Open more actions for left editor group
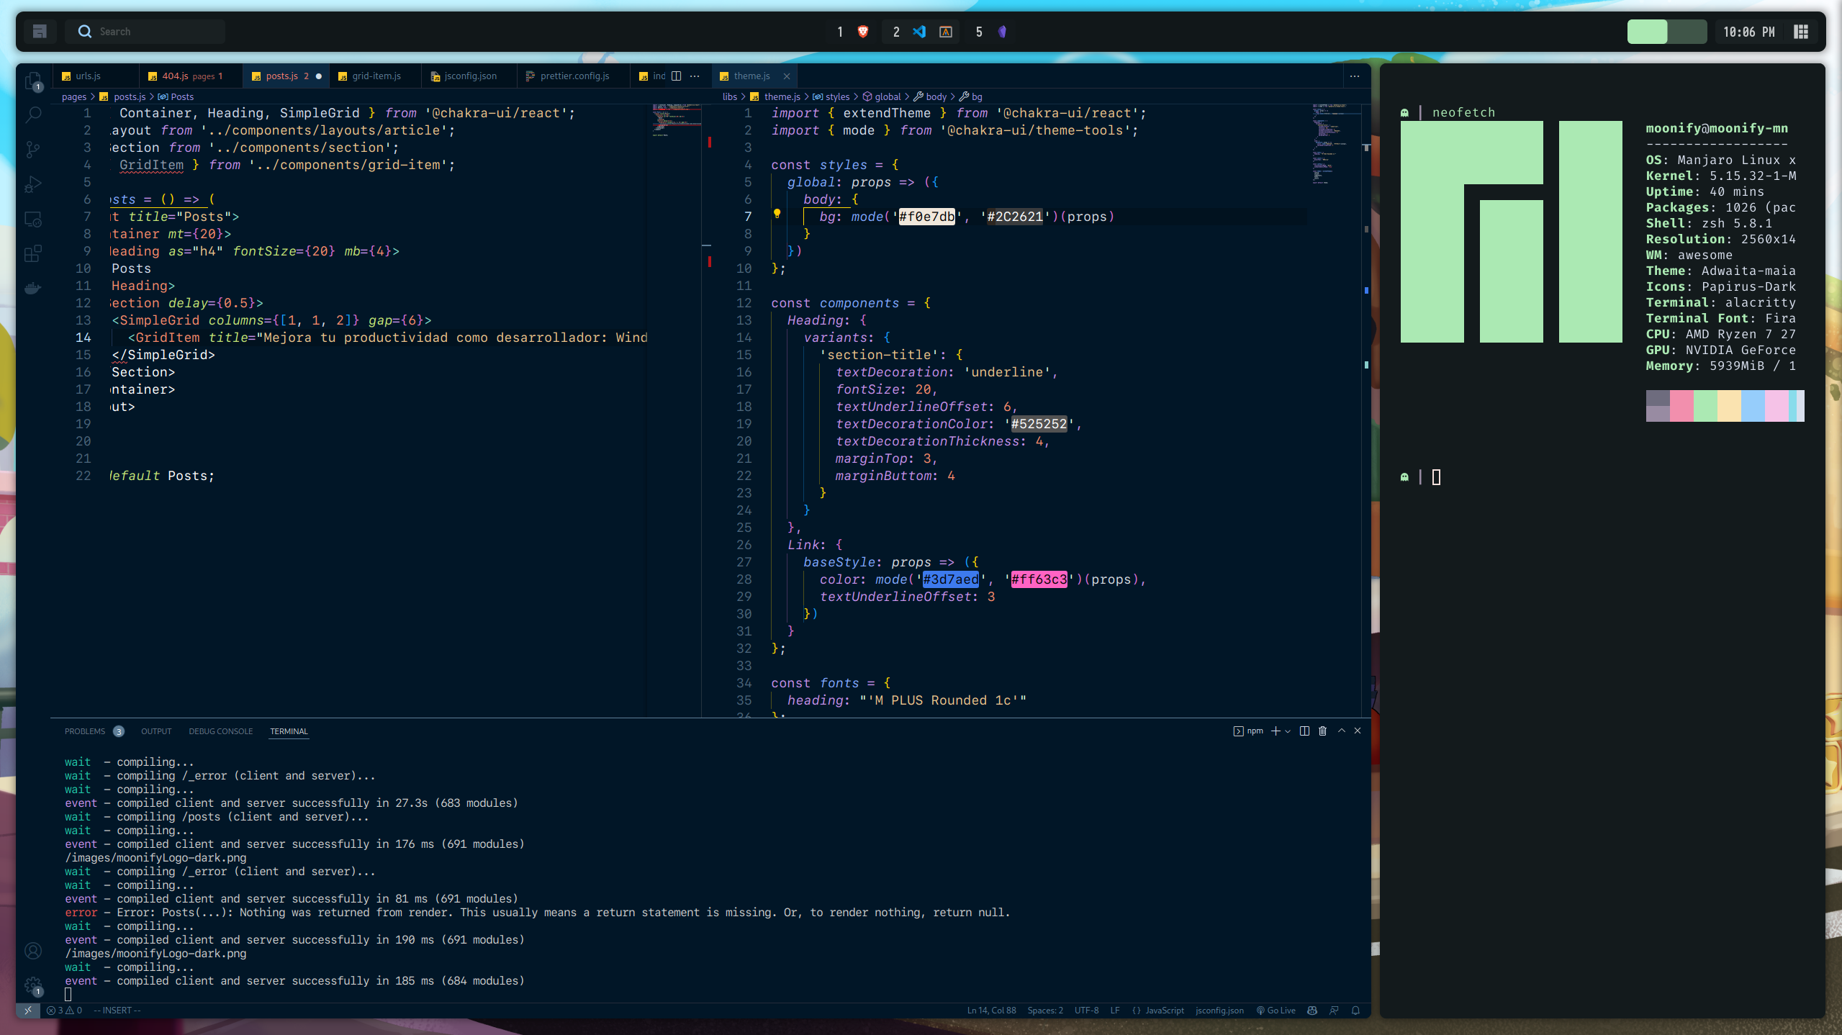The image size is (1842, 1035). 695,76
